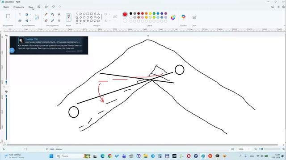Select the five-point Star shape
Viewport: 286px width, 160px height.
click(x=84, y=21)
